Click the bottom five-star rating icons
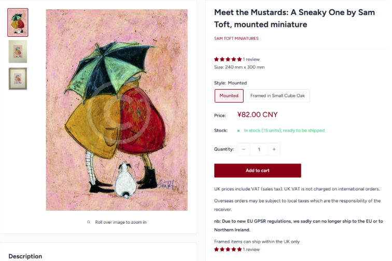Image resolution: width=392 pixels, height=261 pixels. 228,250
